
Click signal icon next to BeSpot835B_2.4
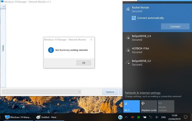point(128,37)
